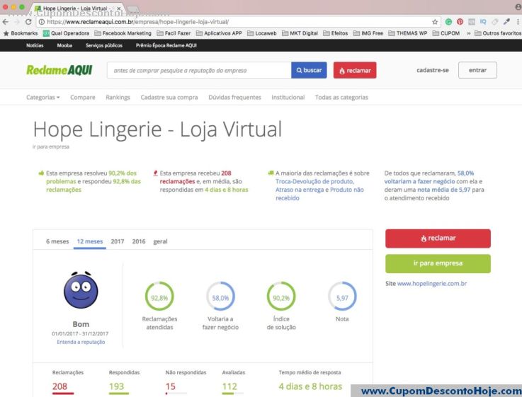This screenshot has height=397, width=522.
Task: Click Notícias in top black bar
Action: [35, 45]
